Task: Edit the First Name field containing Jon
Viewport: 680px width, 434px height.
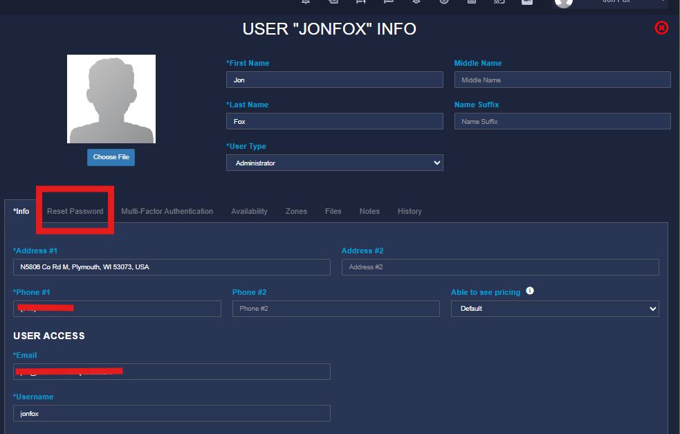Action: [x=334, y=80]
